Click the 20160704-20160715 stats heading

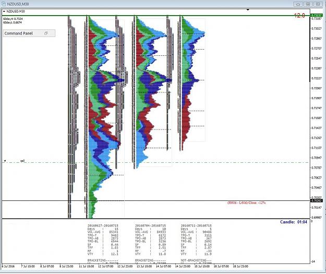pos(151,226)
